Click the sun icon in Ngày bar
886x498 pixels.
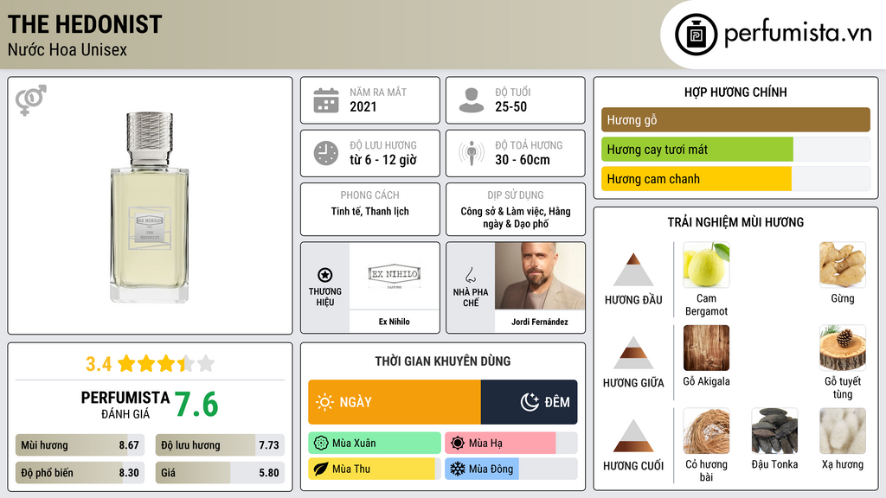[324, 402]
